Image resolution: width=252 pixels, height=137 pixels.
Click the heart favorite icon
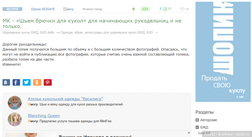182,9
